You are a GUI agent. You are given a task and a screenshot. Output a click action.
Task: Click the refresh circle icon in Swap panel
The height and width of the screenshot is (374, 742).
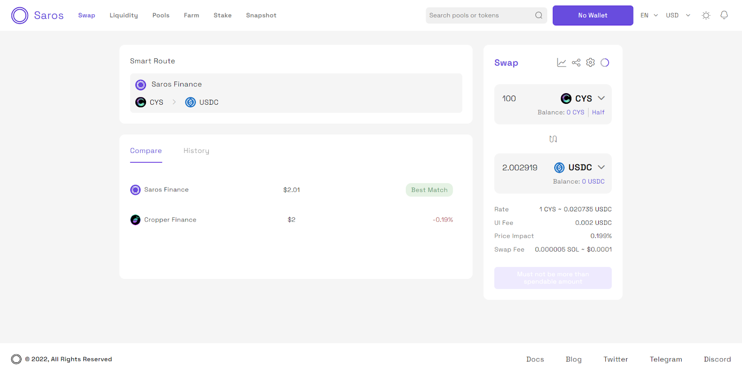click(x=605, y=63)
